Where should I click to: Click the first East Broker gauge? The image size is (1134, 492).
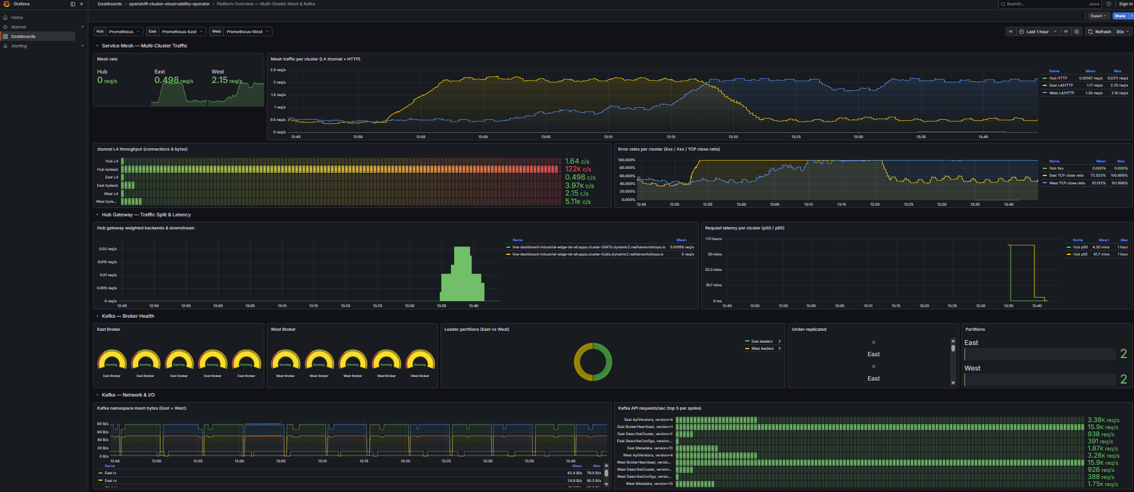(x=111, y=360)
